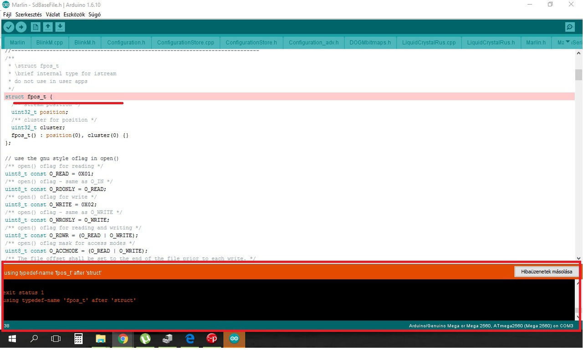Click the console scrollbar down arrow

578,317
